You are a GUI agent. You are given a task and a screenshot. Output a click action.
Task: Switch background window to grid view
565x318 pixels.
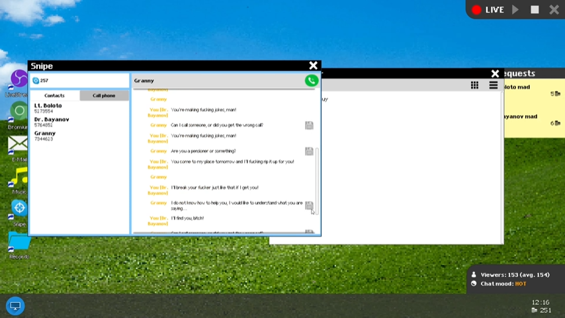[474, 85]
